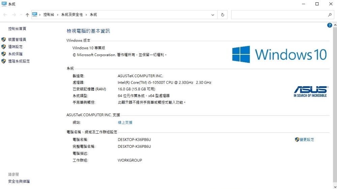
Task: Open 控制台首頁 link
Action: click(x=17, y=29)
